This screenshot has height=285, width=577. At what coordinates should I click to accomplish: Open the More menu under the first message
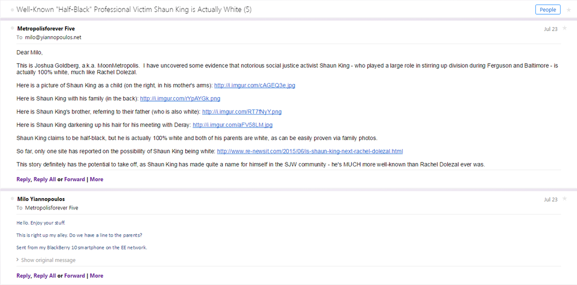pos(96,179)
